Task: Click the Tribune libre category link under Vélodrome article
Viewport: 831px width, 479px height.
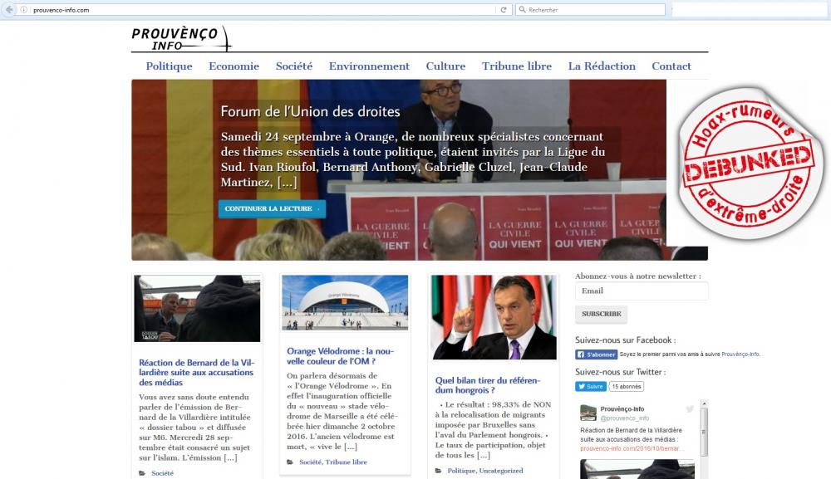Action: (346, 462)
